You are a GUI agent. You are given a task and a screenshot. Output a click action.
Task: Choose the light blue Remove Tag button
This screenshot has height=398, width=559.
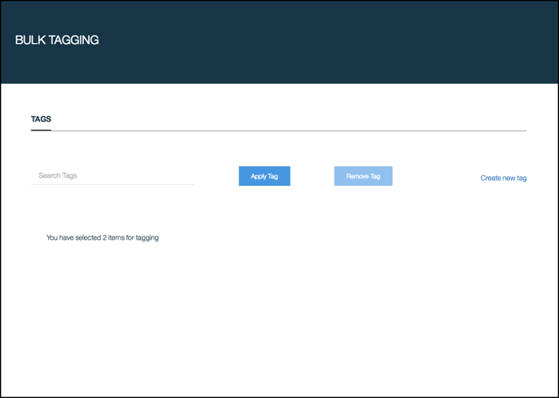click(x=363, y=176)
